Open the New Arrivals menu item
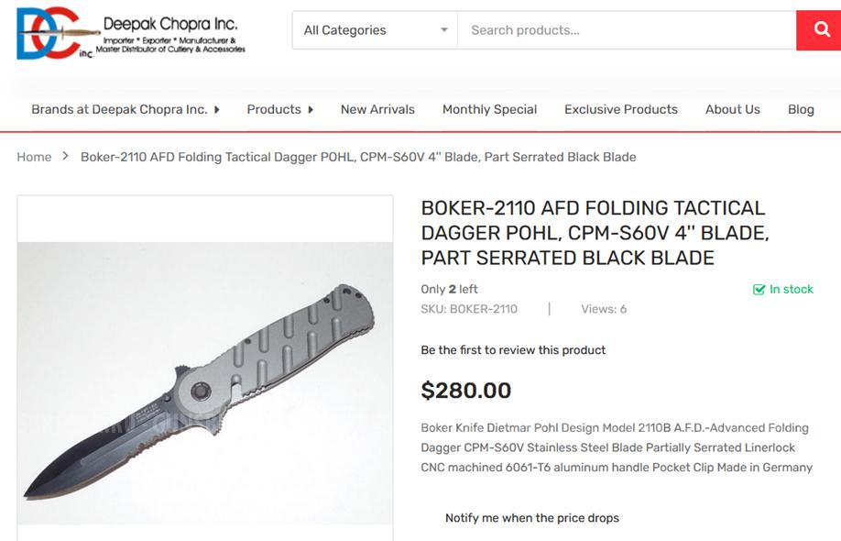 coord(377,109)
